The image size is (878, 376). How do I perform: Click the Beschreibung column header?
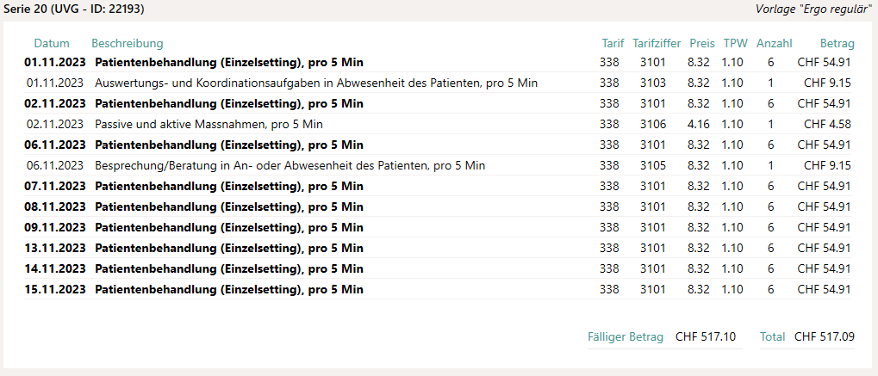[x=128, y=44]
